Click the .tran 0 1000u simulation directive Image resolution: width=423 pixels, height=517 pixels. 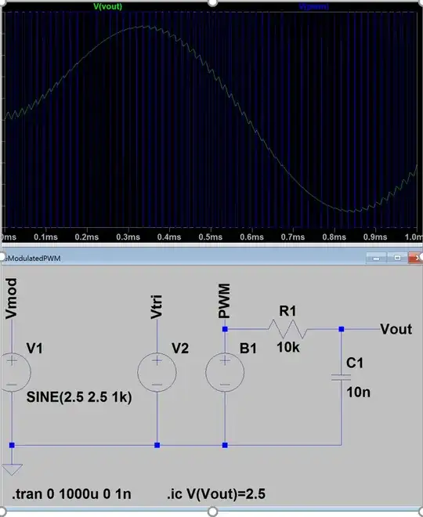[71, 494]
